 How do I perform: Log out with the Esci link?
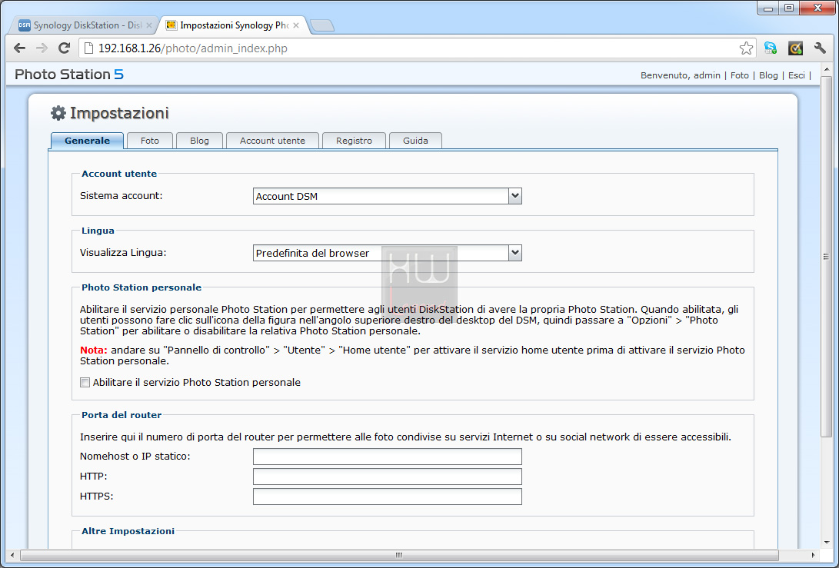796,75
